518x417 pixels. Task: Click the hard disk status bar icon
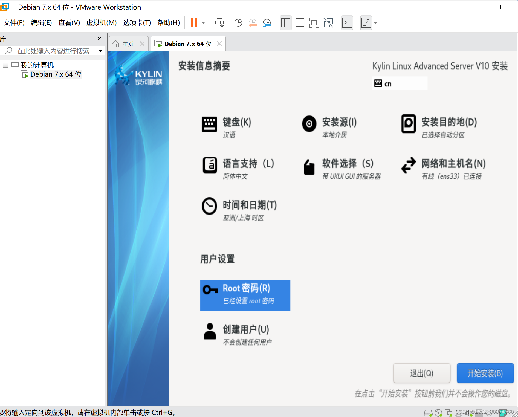pos(428,413)
